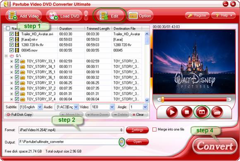
Task: Open the Angle dropdown
Action: (145, 107)
